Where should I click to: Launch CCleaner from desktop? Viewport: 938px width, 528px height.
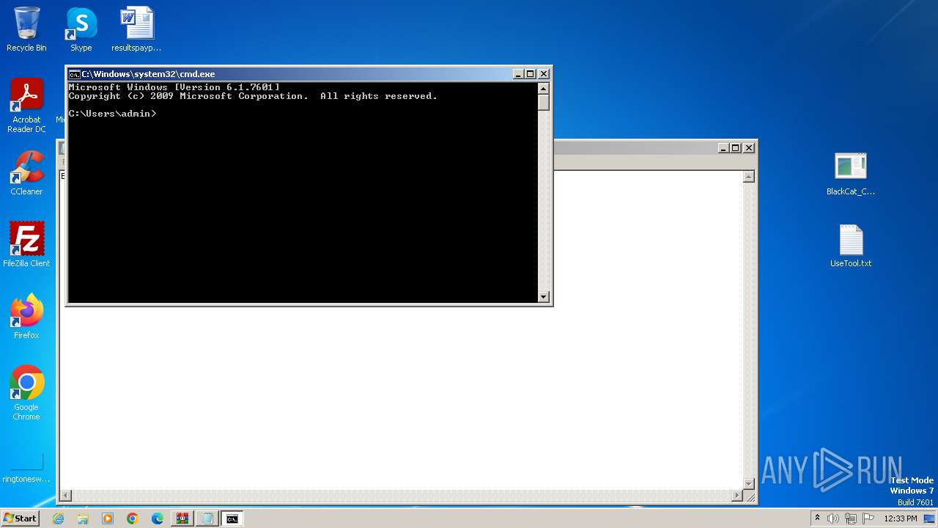coord(26,173)
